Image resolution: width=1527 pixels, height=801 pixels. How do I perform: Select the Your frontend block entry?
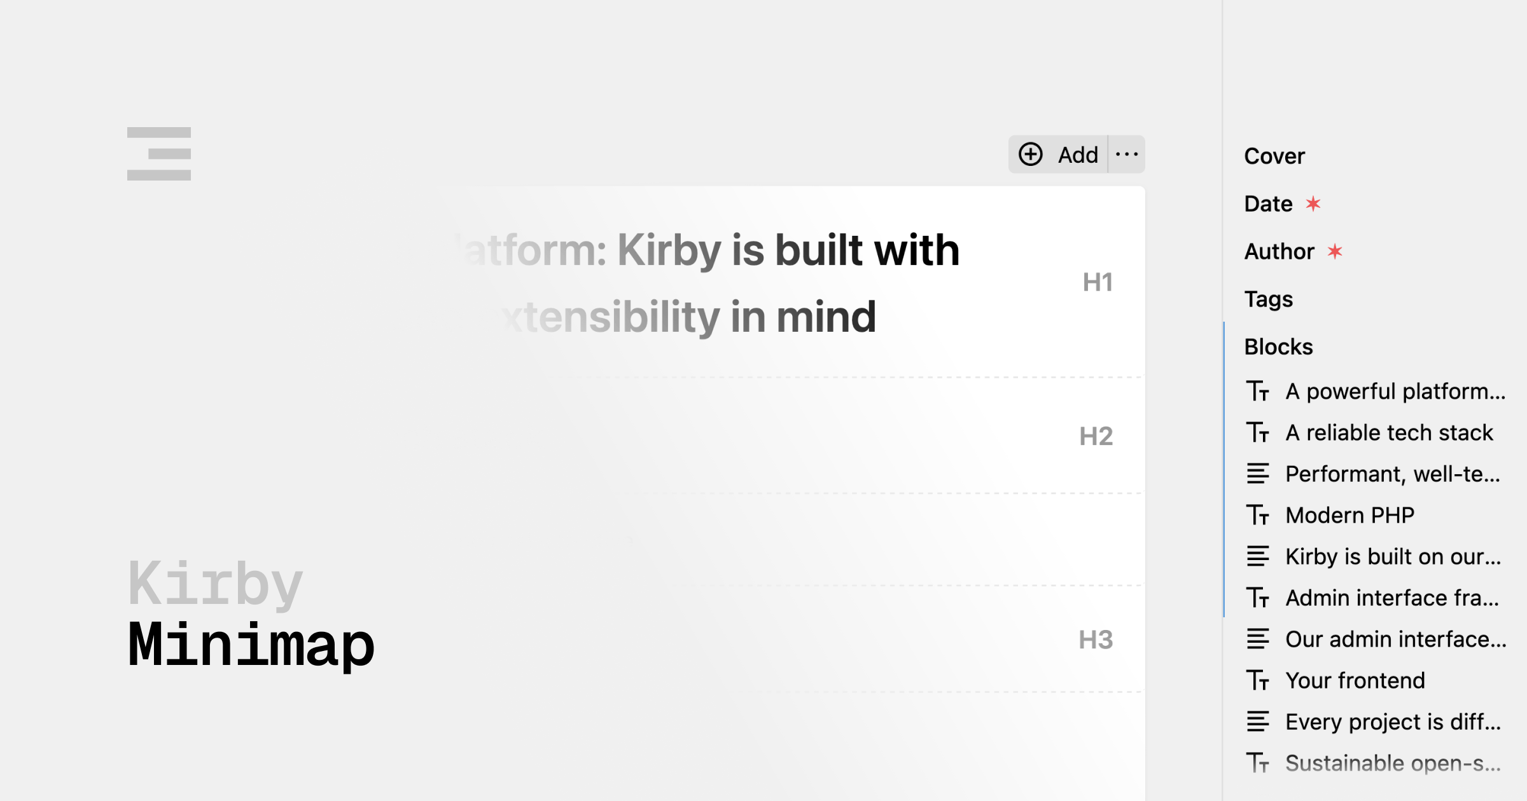click(x=1355, y=680)
